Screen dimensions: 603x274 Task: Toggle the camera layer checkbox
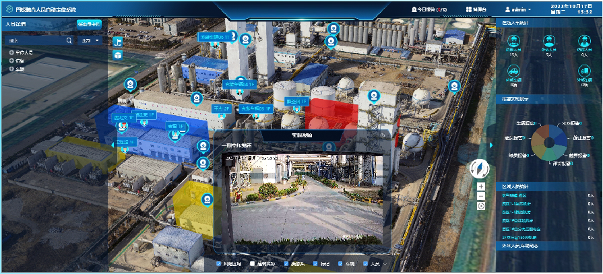click(x=287, y=264)
